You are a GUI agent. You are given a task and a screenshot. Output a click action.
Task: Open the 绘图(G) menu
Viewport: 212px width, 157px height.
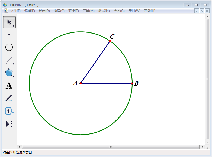(119, 11)
